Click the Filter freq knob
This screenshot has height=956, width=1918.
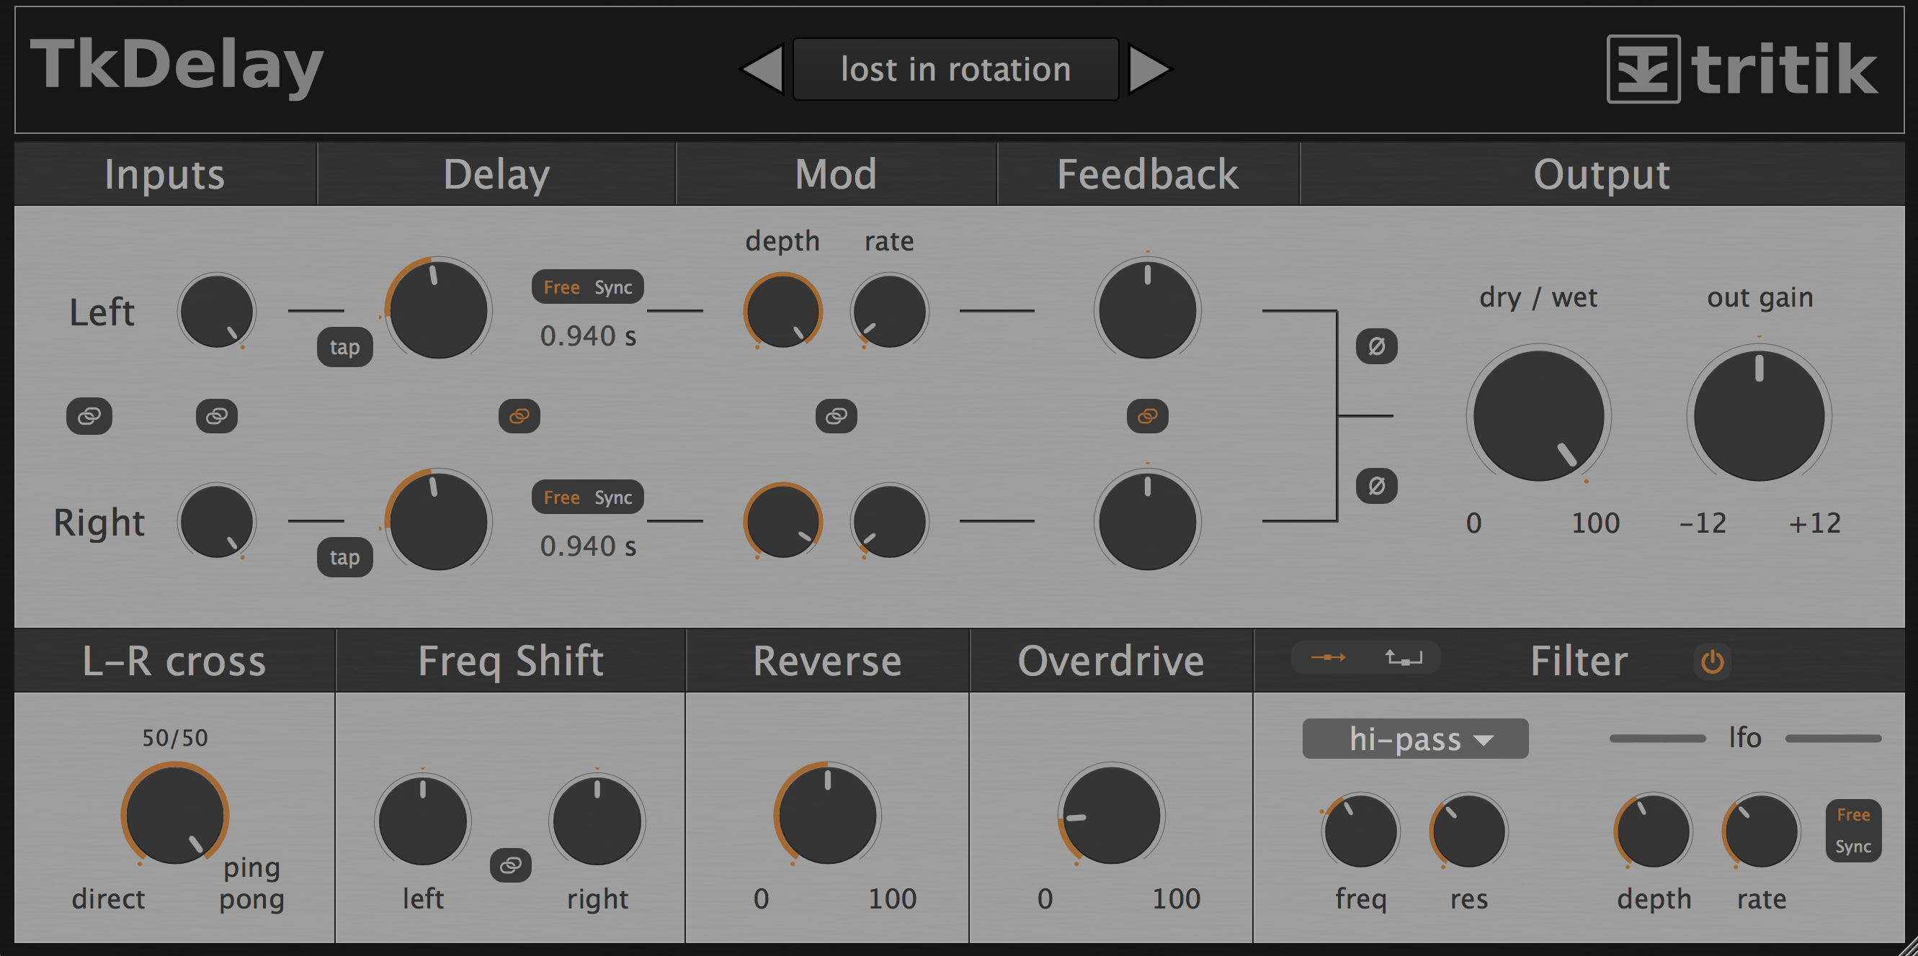[1361, 831]
